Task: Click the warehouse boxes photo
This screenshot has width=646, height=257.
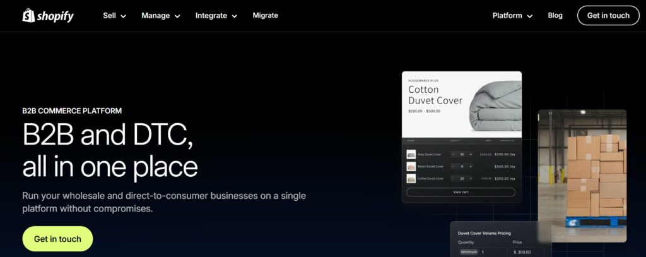Action: pos(582,176)
